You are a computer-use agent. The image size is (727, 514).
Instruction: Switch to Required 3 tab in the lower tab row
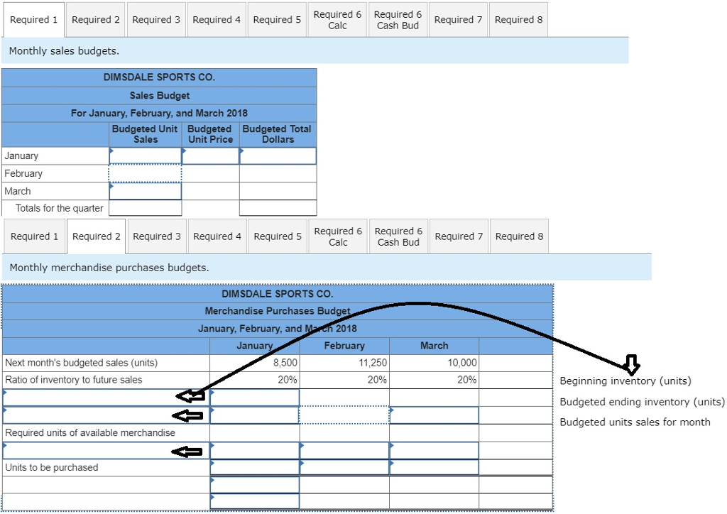coord(157,236)
